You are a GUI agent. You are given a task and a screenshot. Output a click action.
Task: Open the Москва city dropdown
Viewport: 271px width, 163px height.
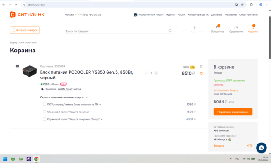click(x=70, y=15)
